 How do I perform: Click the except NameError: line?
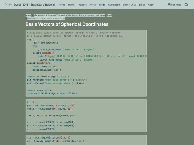(x=38, y=63)
